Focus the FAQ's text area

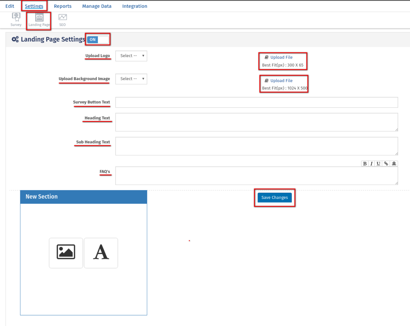[x=256, y=176]
